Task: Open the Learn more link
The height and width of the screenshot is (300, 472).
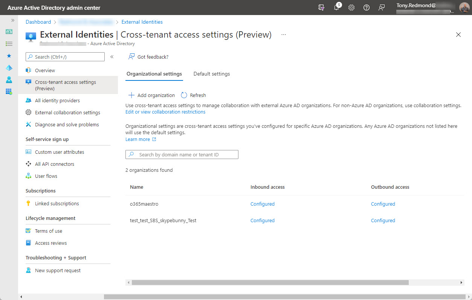Action: click(x=141, y=139)
